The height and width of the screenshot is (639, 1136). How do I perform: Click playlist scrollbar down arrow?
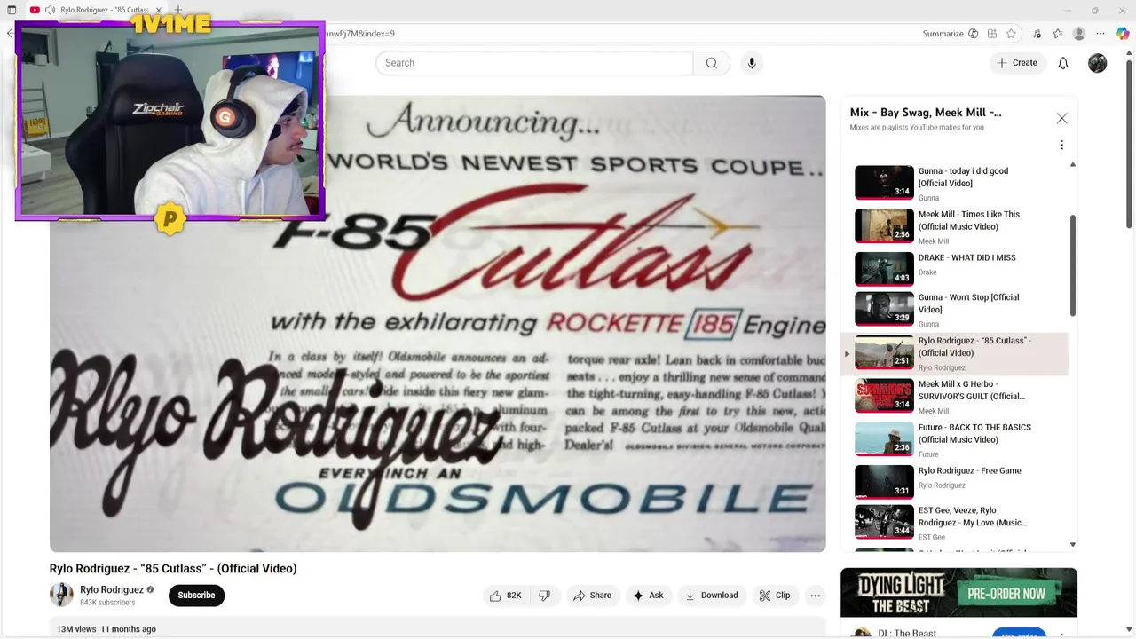click(1072, 544)
